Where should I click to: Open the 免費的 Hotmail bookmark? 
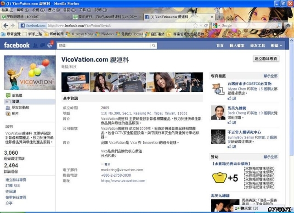tap(130, 34)
